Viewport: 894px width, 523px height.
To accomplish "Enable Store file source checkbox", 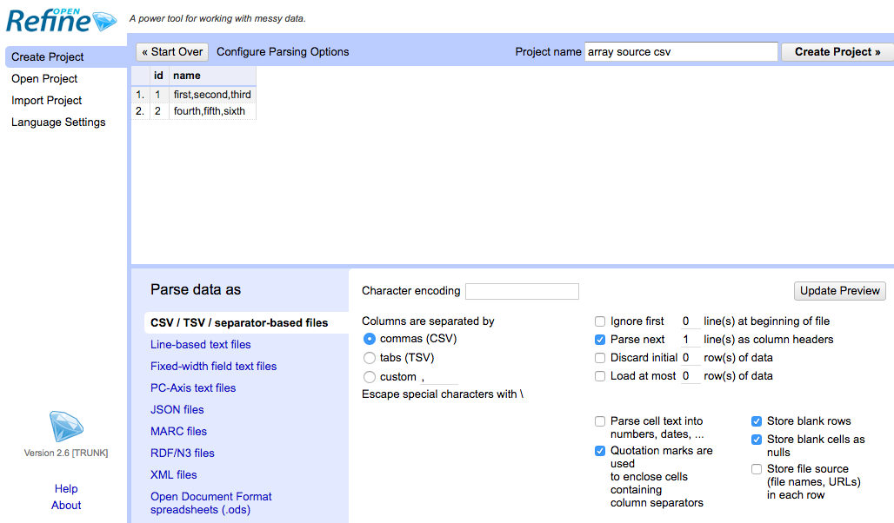I will pyautogui.click(x=757, y=469).
